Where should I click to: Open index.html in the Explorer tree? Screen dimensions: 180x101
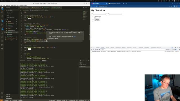(x=10, y=27)
